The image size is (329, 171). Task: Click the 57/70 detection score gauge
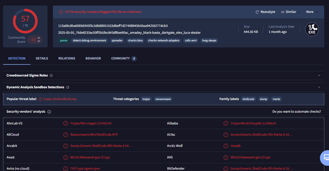point(25,21)
